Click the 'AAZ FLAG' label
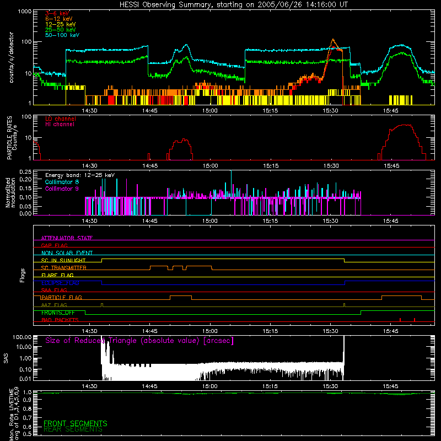Viewport: 441px width, 441px height. click(54, 305)
